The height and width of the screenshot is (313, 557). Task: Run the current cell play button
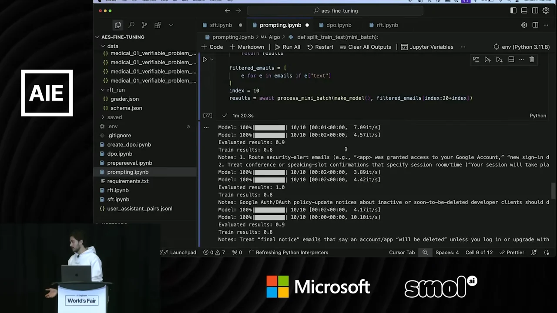205,60
